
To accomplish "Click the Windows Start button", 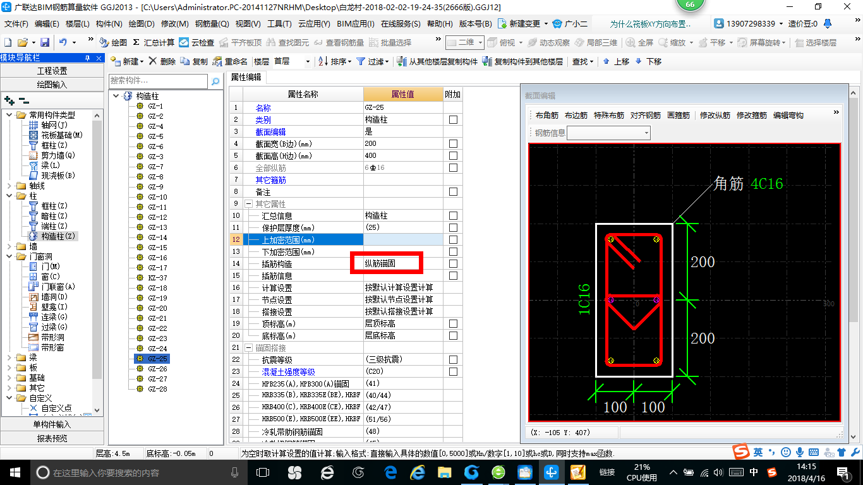I will point(15,472).
